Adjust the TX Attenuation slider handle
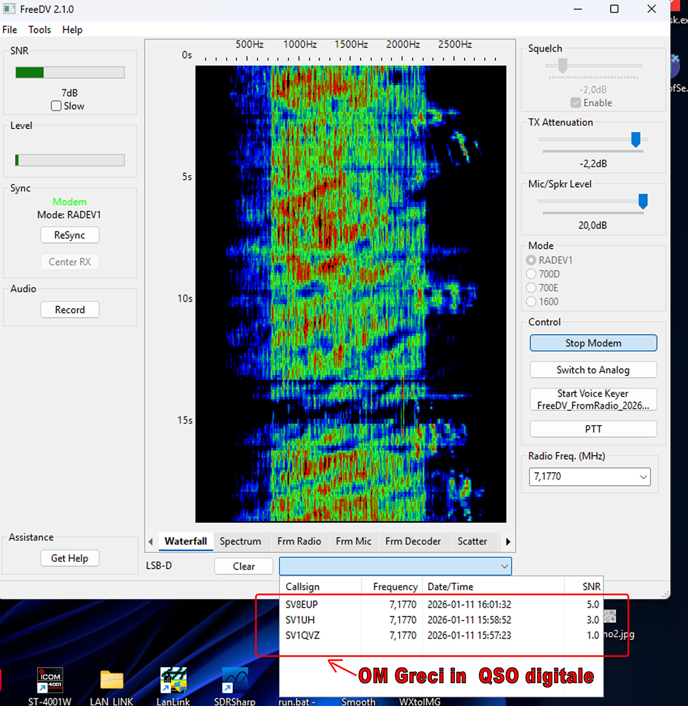The width and height of the screenshot is (688, 706). (x=635, y=140)
